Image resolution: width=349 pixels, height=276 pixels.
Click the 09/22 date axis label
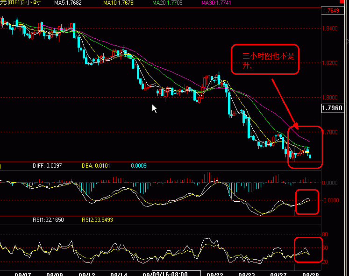pyautogui.click(x=215, y=274)
